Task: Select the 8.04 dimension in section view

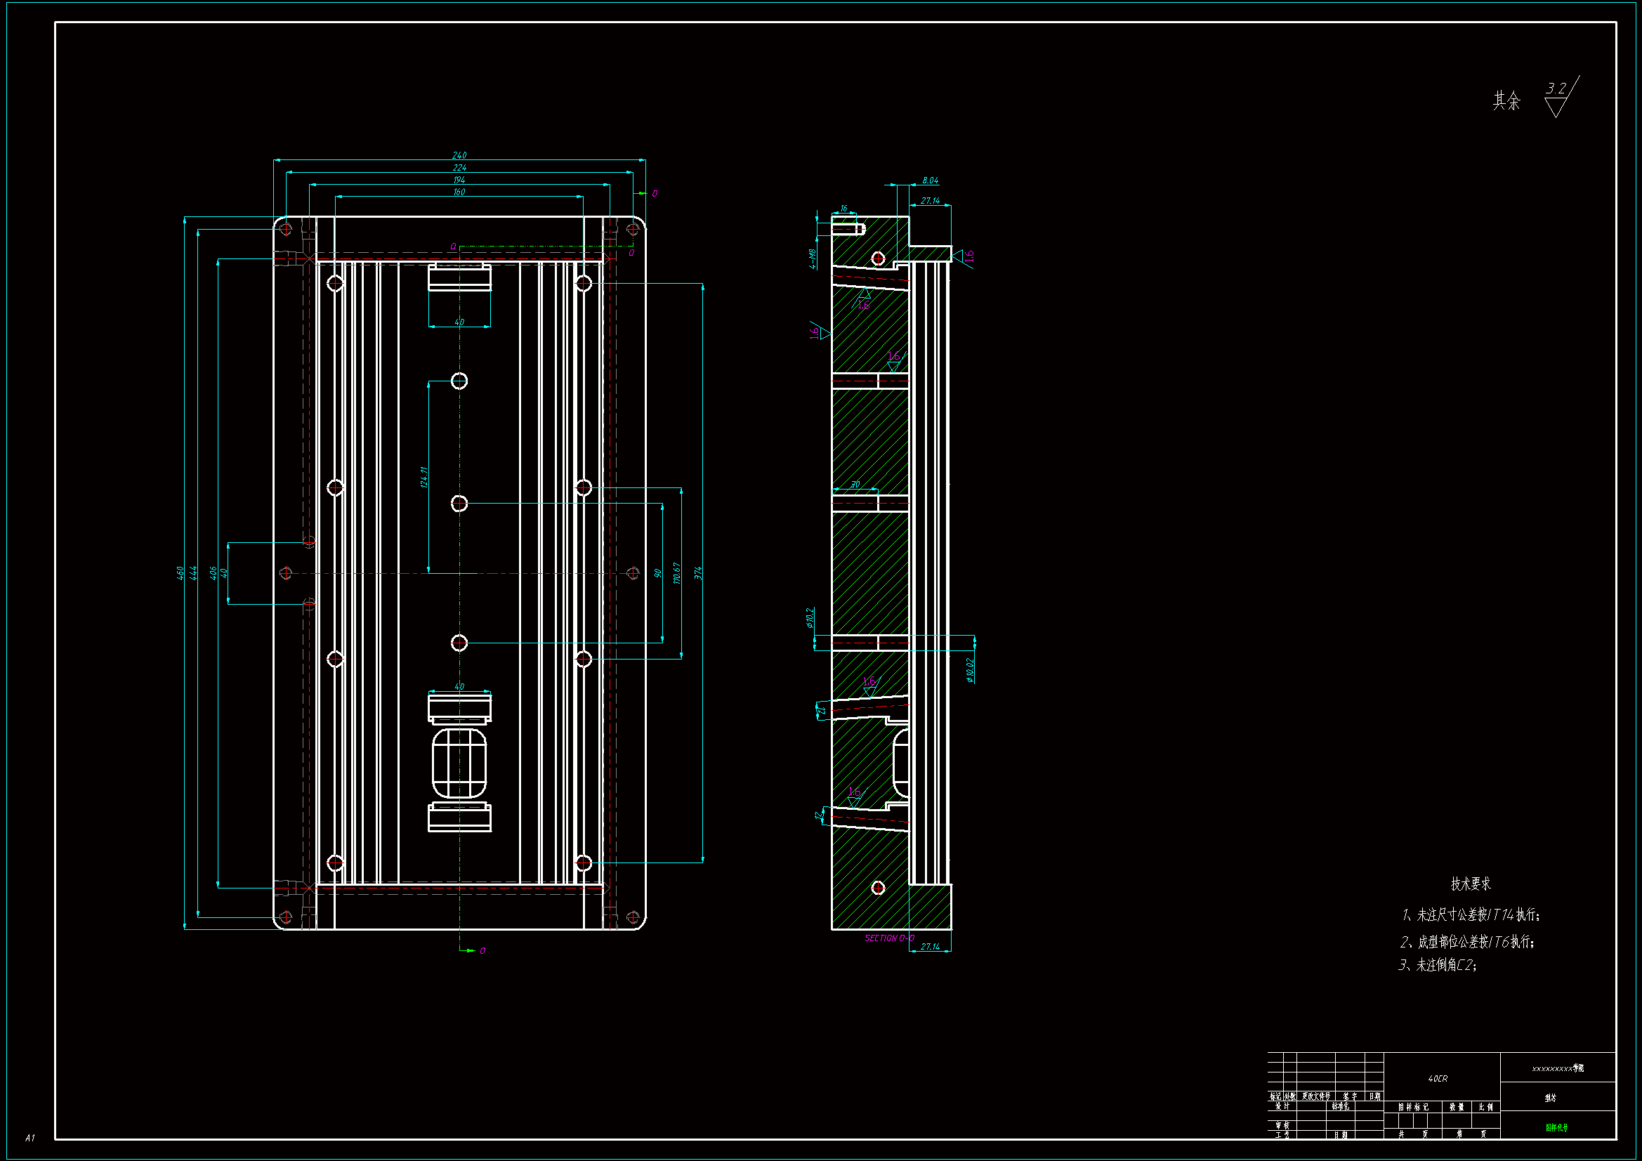Action: pyautogui.click(x=930, y=181)
